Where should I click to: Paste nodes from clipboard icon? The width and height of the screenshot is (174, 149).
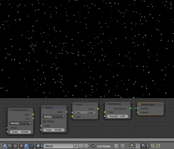(x=158, y=146)
